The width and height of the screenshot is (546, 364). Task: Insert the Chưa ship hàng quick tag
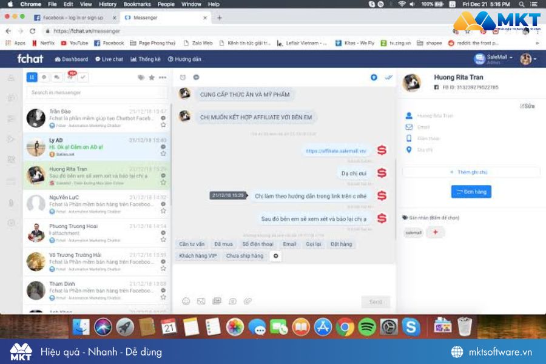245,255
